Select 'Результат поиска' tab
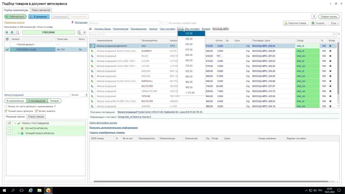The width and height of the screenshot is (345, 194). 15,117
